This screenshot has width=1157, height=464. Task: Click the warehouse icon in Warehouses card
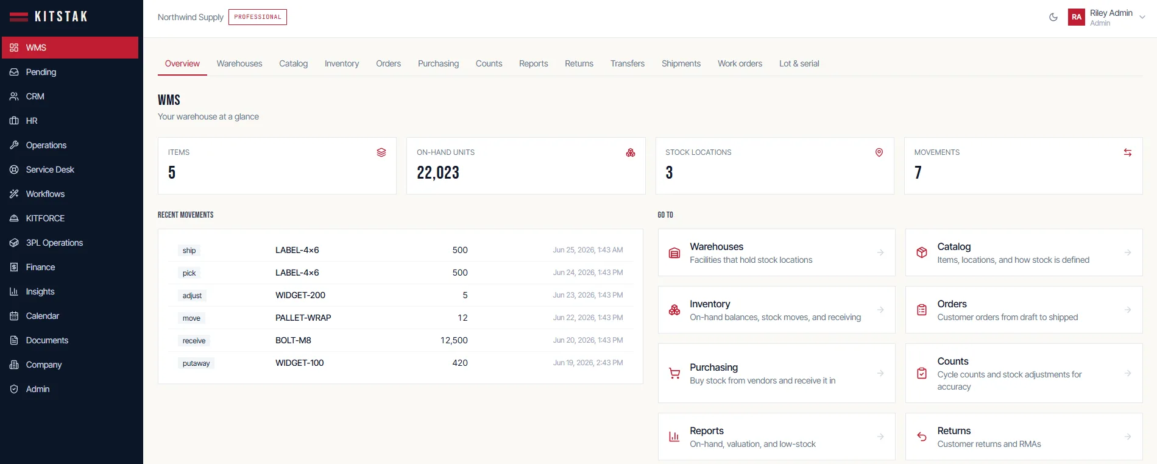(674, 253)
